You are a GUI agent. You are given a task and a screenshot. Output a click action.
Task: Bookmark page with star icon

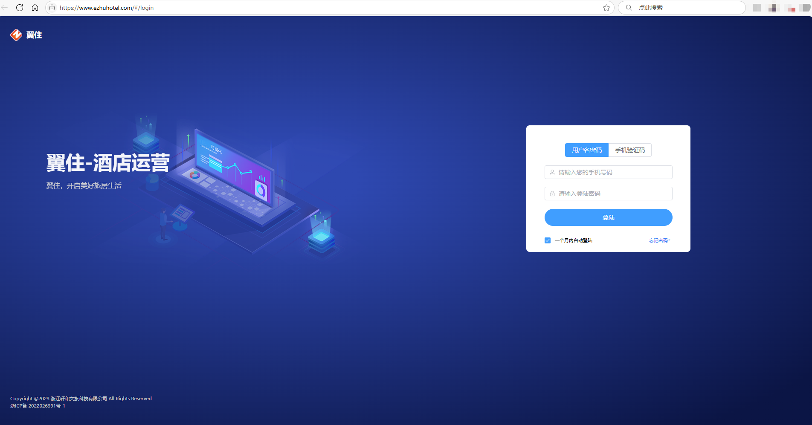[606, 8]
